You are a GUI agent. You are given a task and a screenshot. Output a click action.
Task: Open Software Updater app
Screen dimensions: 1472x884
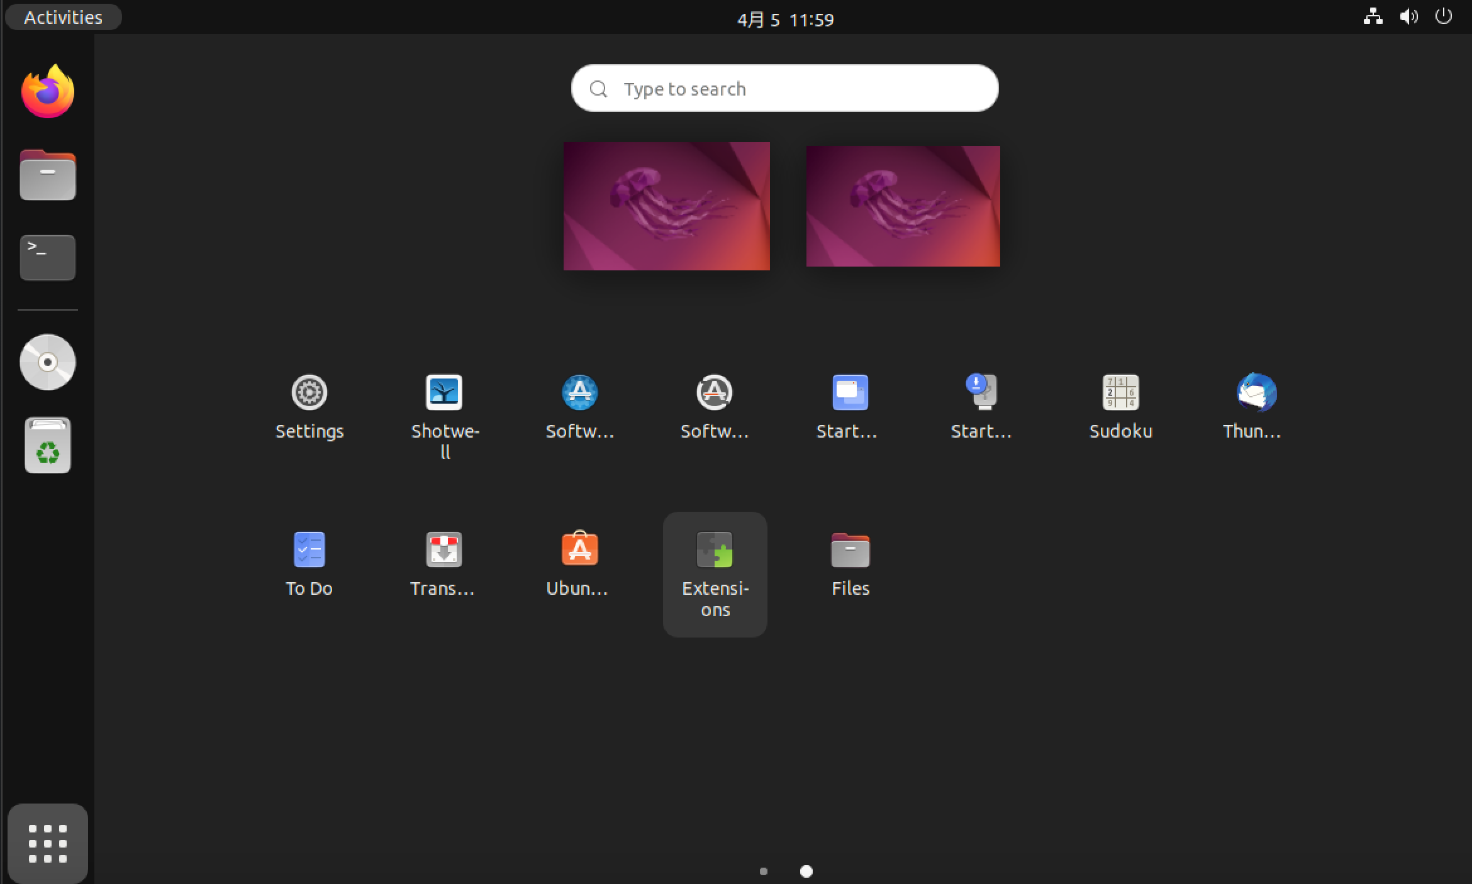(x=715, y=393)
